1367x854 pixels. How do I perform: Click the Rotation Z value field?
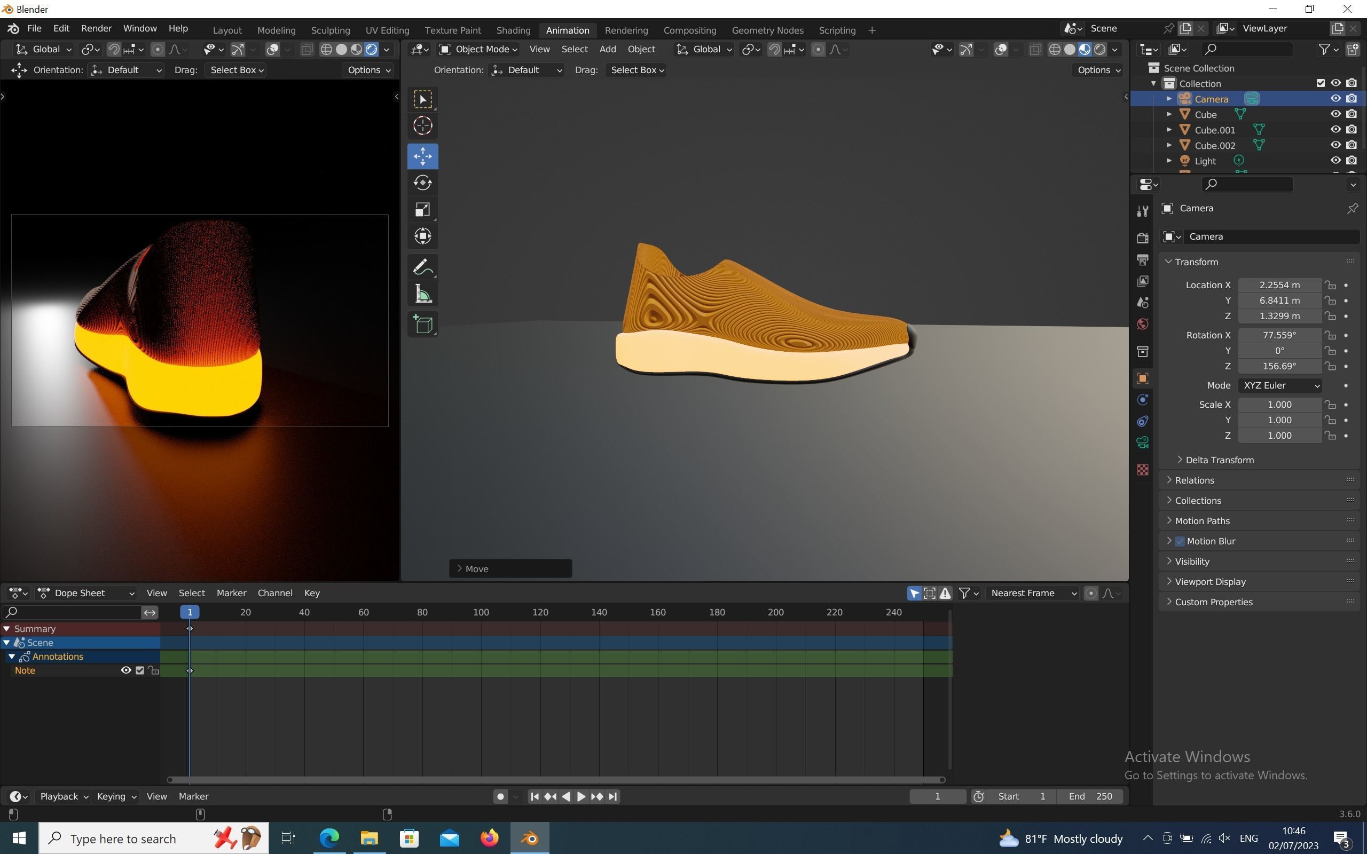[x=1279, y=367]
